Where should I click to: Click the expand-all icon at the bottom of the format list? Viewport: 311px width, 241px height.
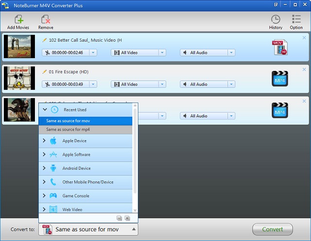(x=127, y=218)
